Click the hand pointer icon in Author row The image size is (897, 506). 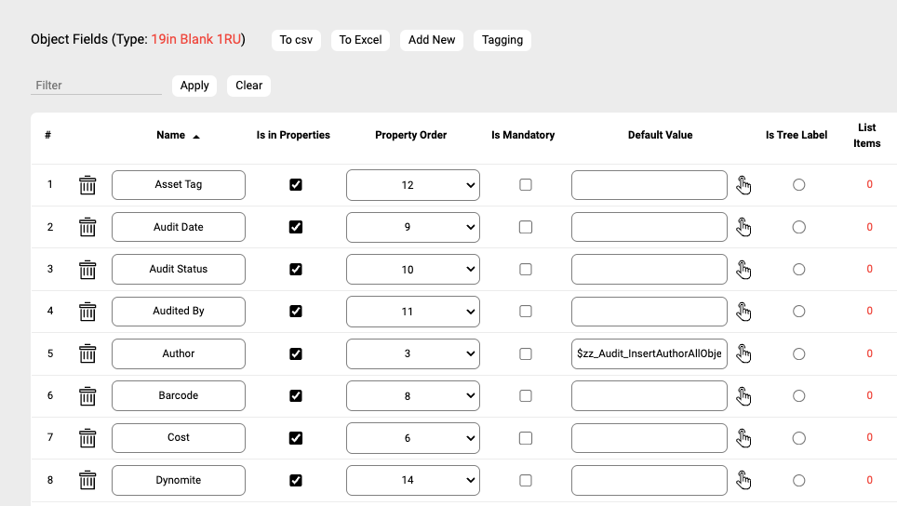743,353
